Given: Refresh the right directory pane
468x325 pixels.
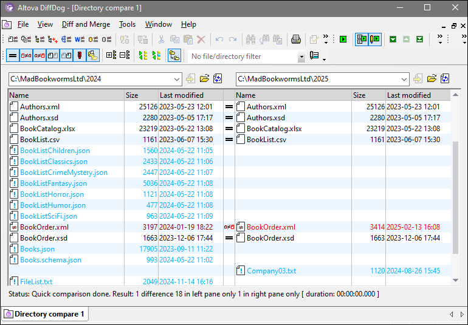Looking at the screenshot, I should tap(446, 79).
